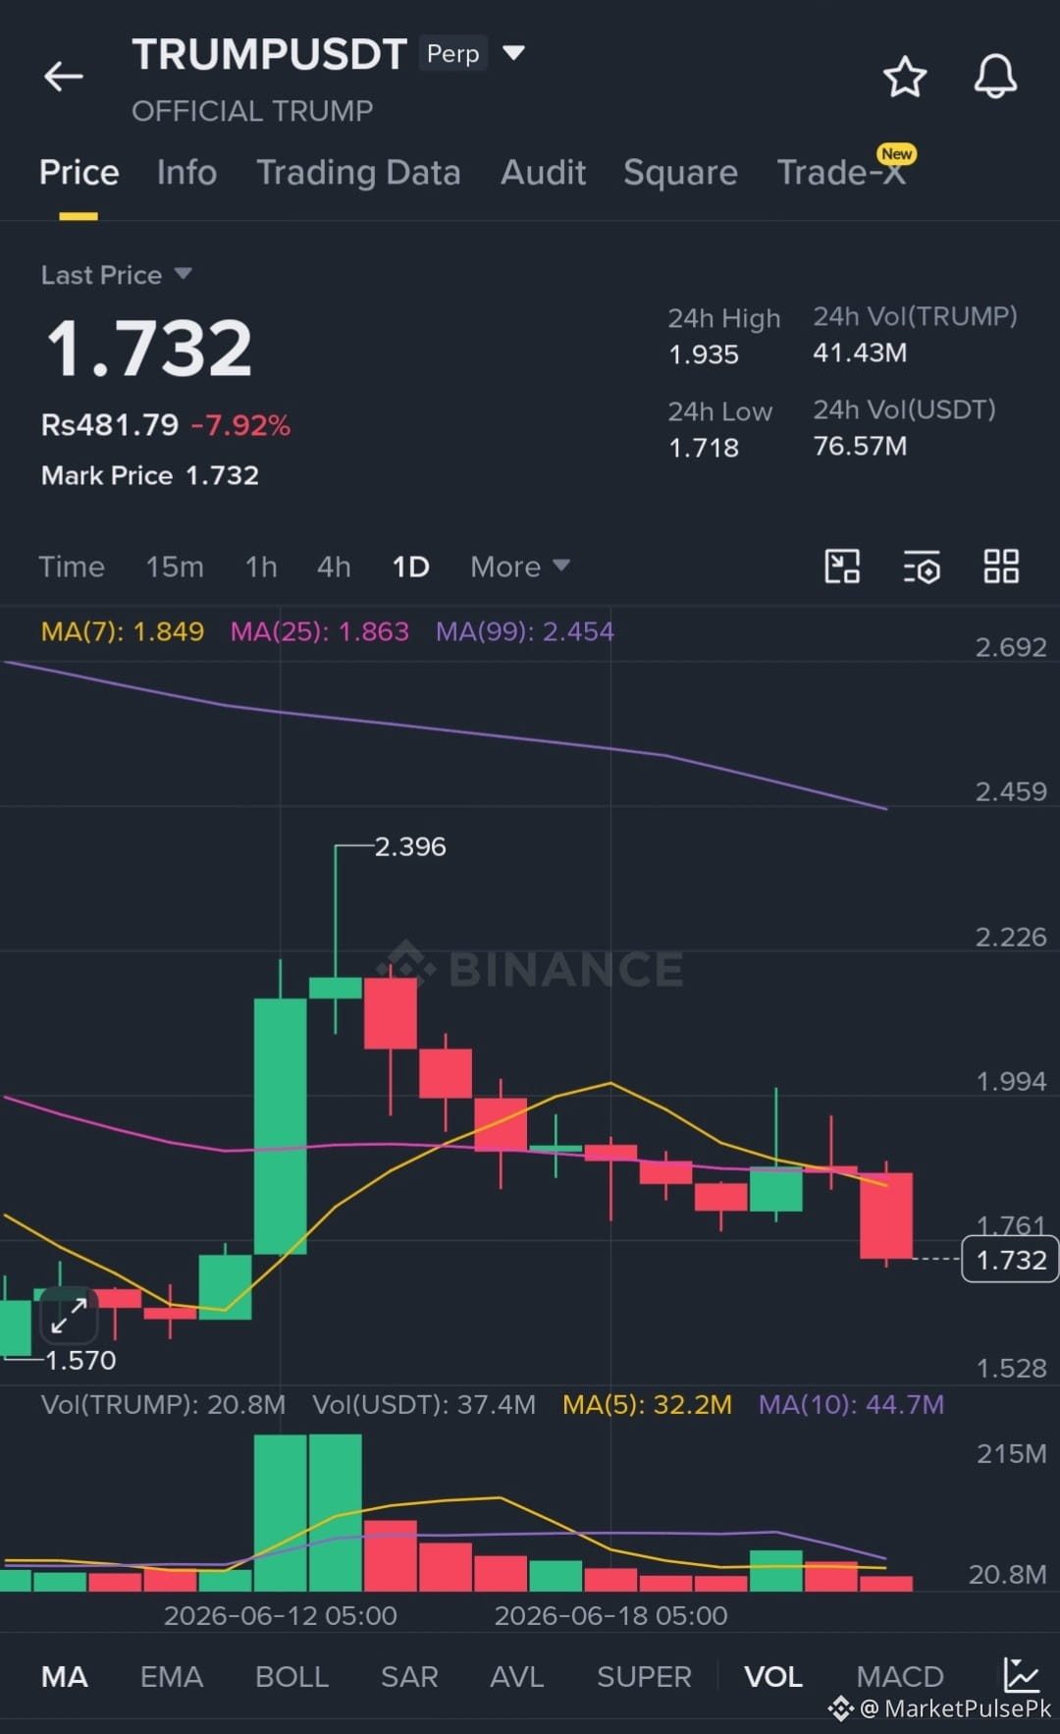
Task: Click the volume MA(5): 32.2M label
Action: 648,1404
